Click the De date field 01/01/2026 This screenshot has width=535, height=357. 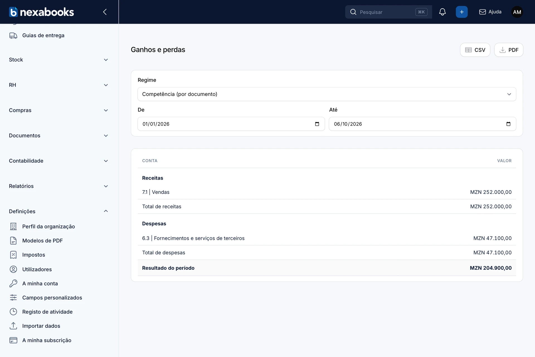pyautogui.click(x=231, y=124)
